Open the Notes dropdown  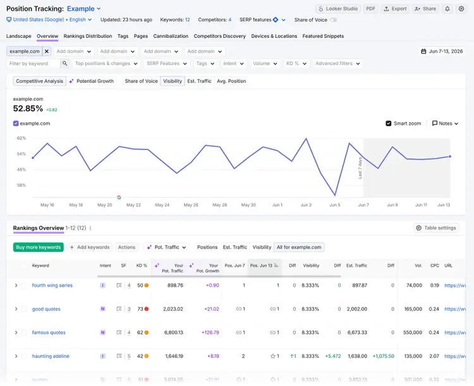[445, 124]
